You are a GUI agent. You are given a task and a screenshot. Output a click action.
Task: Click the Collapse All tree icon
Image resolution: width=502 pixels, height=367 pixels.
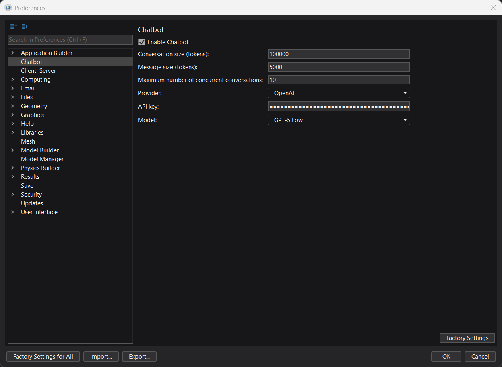pyautogui.click(x=13, y=27)
